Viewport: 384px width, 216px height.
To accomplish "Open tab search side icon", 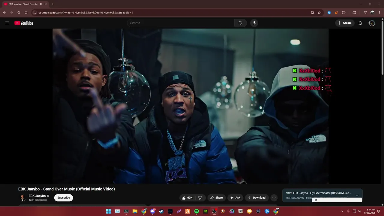I will 354,13.
